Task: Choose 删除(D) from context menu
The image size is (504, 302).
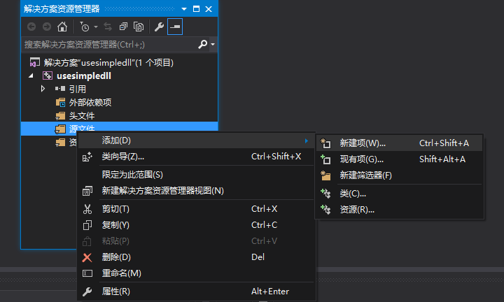Action: tap(196, 257)
